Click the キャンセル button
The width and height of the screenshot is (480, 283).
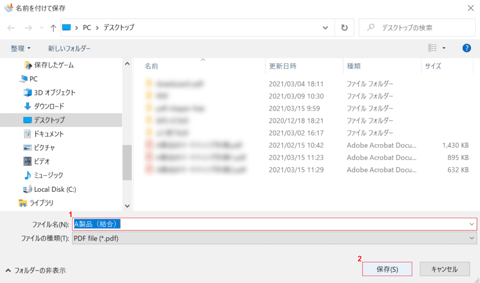click(445, 269)
